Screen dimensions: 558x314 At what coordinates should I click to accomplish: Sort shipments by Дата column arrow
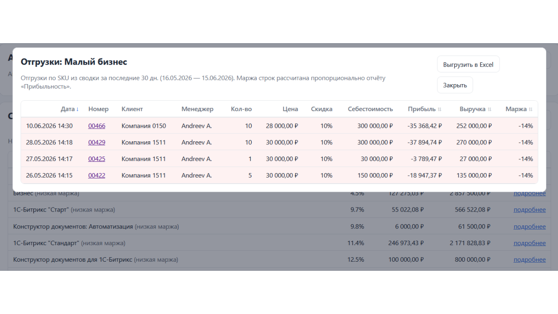click(x=78, y=109)
